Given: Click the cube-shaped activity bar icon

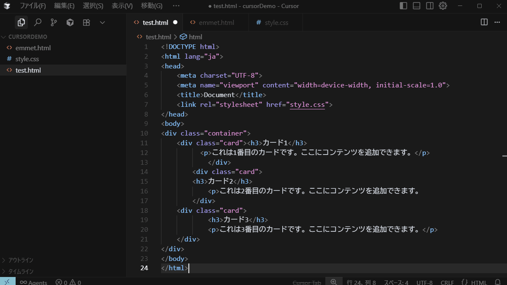Looking at the screenshot, I should pyautogui.click(x=70, y=22).
